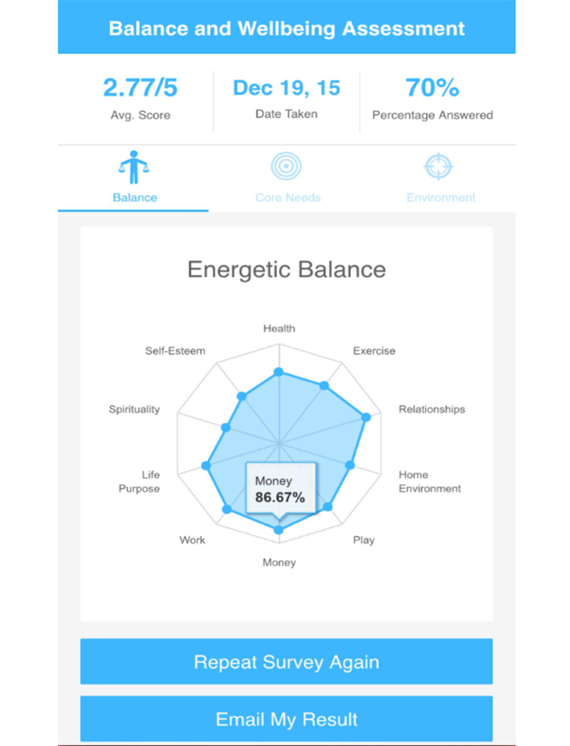Click the Health data point on the chart

coord(280,372)
